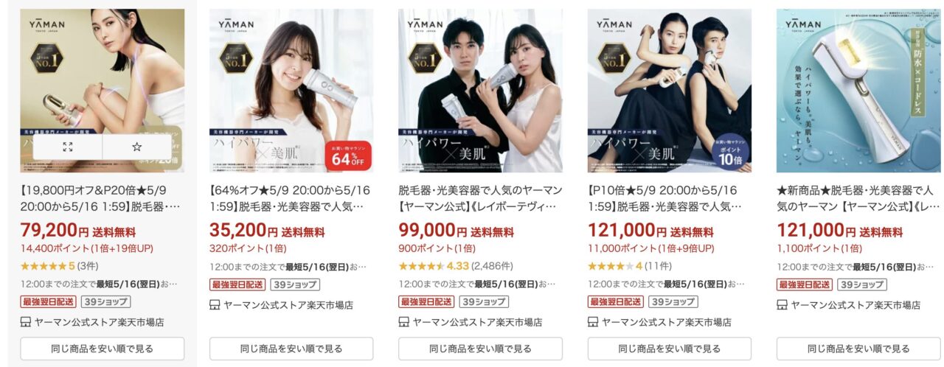Screen dimensions: 944x367
Task: Click 同じ商品を安い順で見る under 79,200円 item
Action: pos(103,349)
